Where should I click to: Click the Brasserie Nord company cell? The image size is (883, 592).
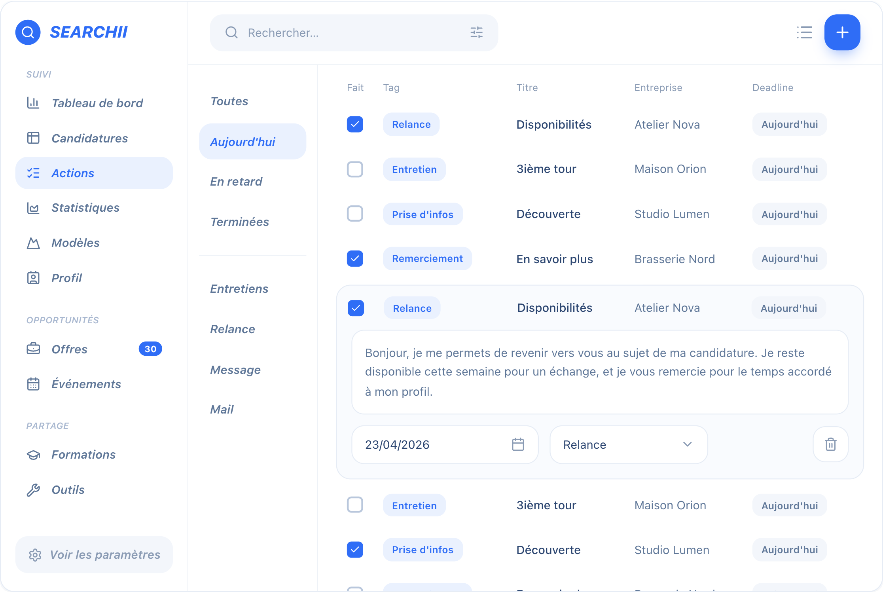pyautogui.click(x=675, y=259)
